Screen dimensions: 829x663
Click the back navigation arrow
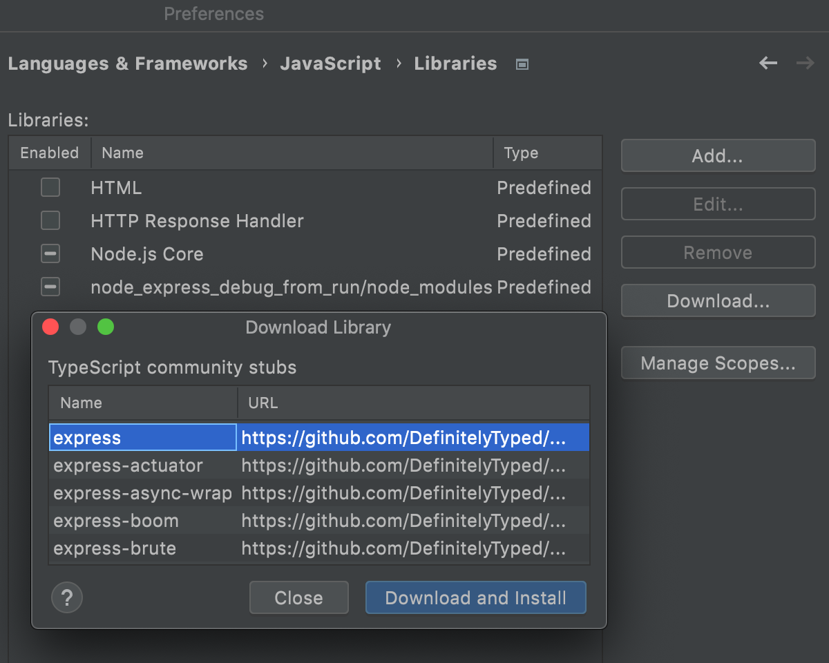[x=768, y=64]
